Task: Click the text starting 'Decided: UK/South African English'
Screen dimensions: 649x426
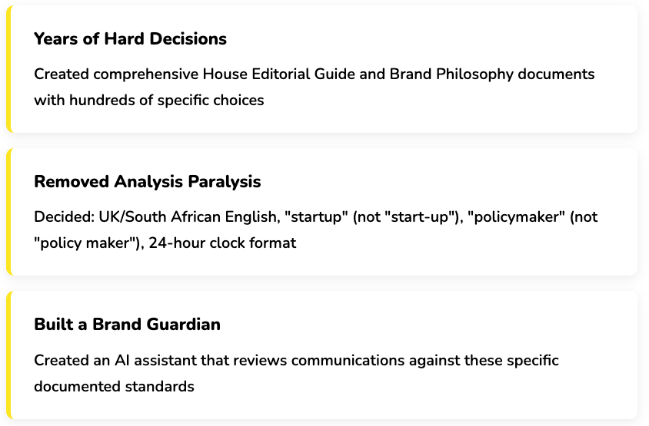Action: pos(316,230)
